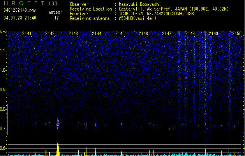This screenshot has width=245, height=156.
Task: Click the 2145 time marker
Action: (120, 34)
